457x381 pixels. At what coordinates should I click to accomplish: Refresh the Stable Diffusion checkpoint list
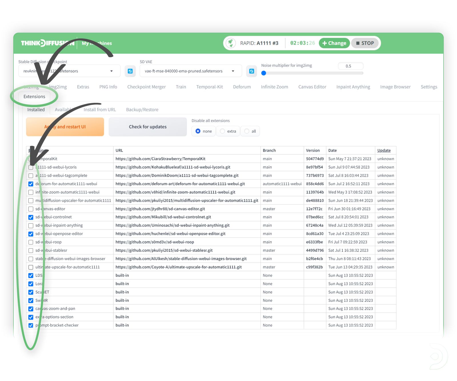coord(130,71)
